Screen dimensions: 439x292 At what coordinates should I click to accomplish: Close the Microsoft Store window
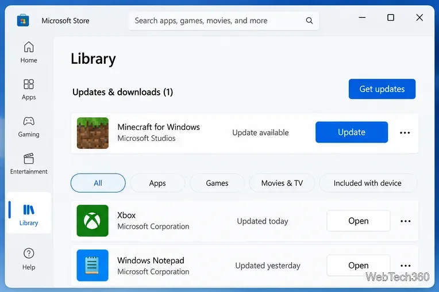[419, 18]
